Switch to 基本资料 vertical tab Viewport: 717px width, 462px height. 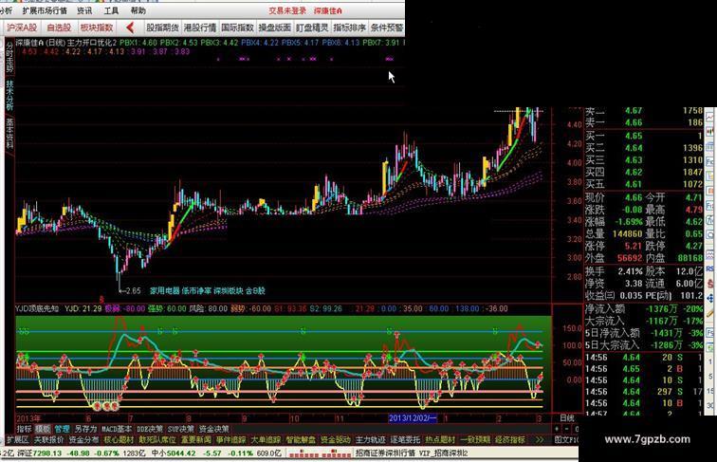pyautogui.click(x=9, y=133)
